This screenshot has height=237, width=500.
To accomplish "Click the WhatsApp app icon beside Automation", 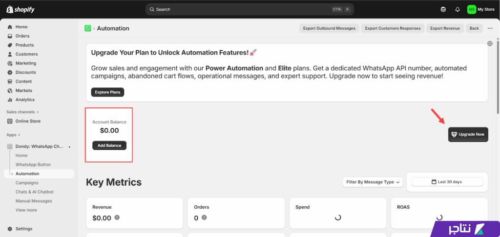I will click(x=88, y=28).
